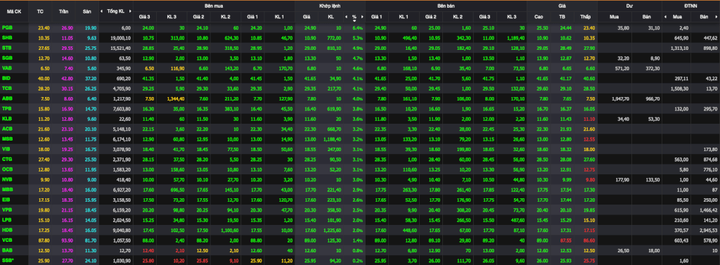
Task: Click the Bên mua group header
Action: click(x=214, y=6)
